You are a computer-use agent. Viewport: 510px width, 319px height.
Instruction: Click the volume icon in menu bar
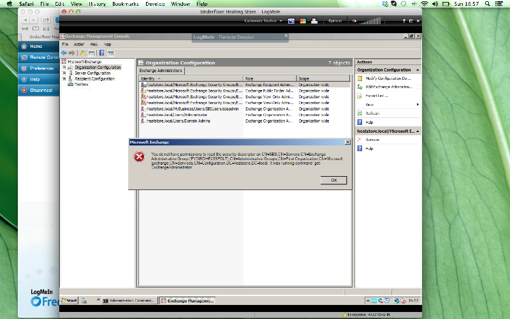coord(435,4)
